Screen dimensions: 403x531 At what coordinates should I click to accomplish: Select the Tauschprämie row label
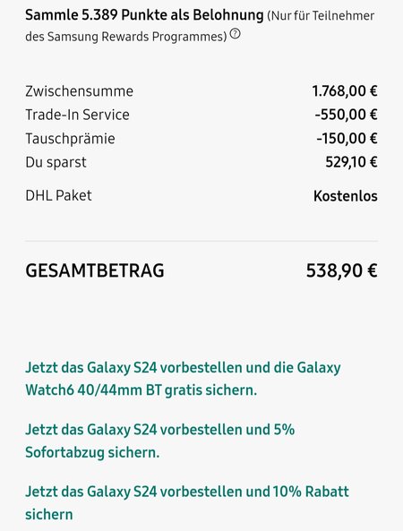pyautogui.click(x=70, y=139)
